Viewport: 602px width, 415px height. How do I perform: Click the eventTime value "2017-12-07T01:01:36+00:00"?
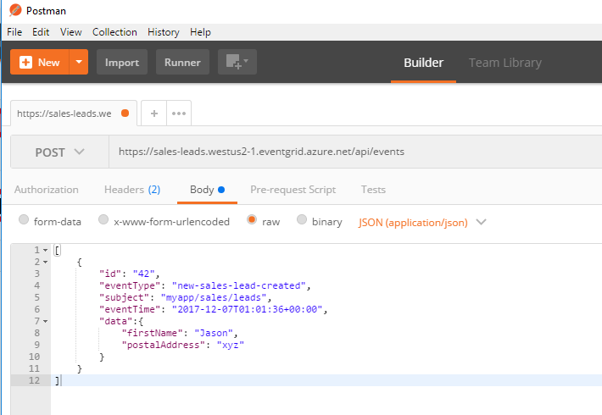(x=248, y=309)
